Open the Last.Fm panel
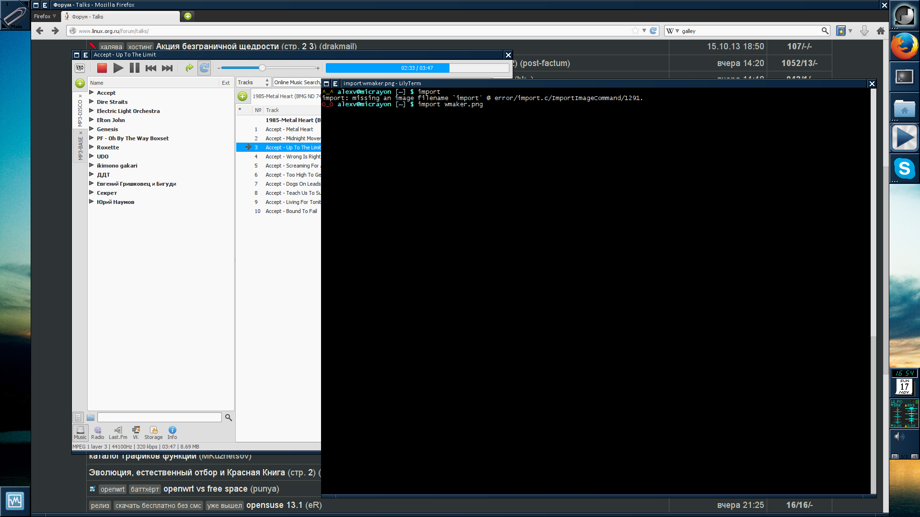The width and height of the screenshot is (920, 517). click(x=118, y=433)
